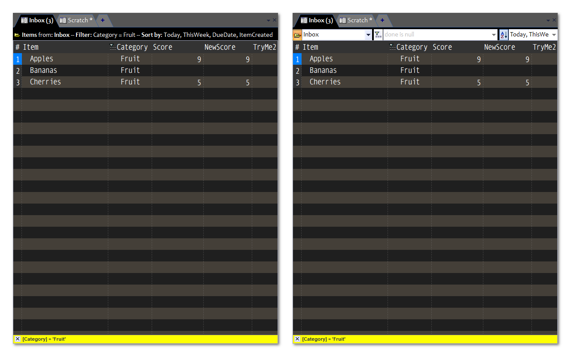Click Bananas Fruit category cell in left panel

click(x=130, y=71)
